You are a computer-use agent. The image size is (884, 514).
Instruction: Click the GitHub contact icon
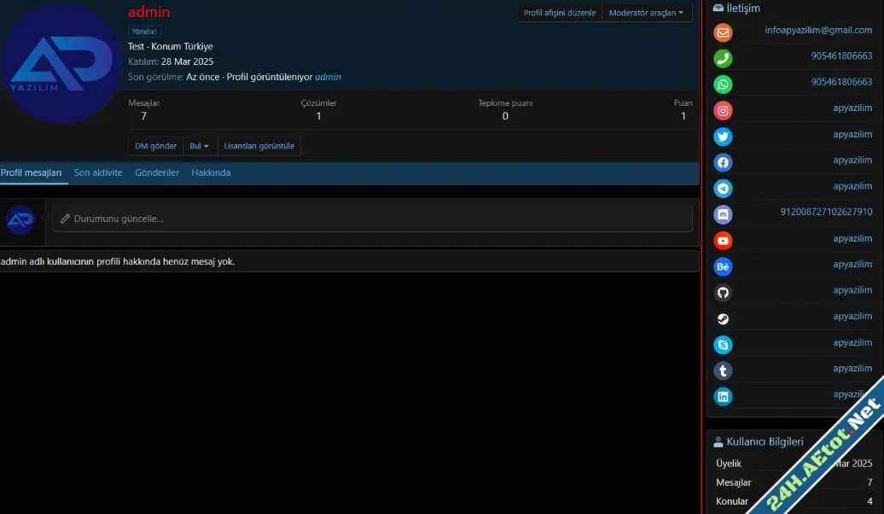(723, 293)
